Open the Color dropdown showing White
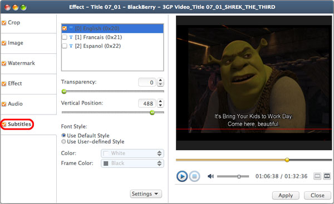The image size is (334, 204). click(132, 153)
